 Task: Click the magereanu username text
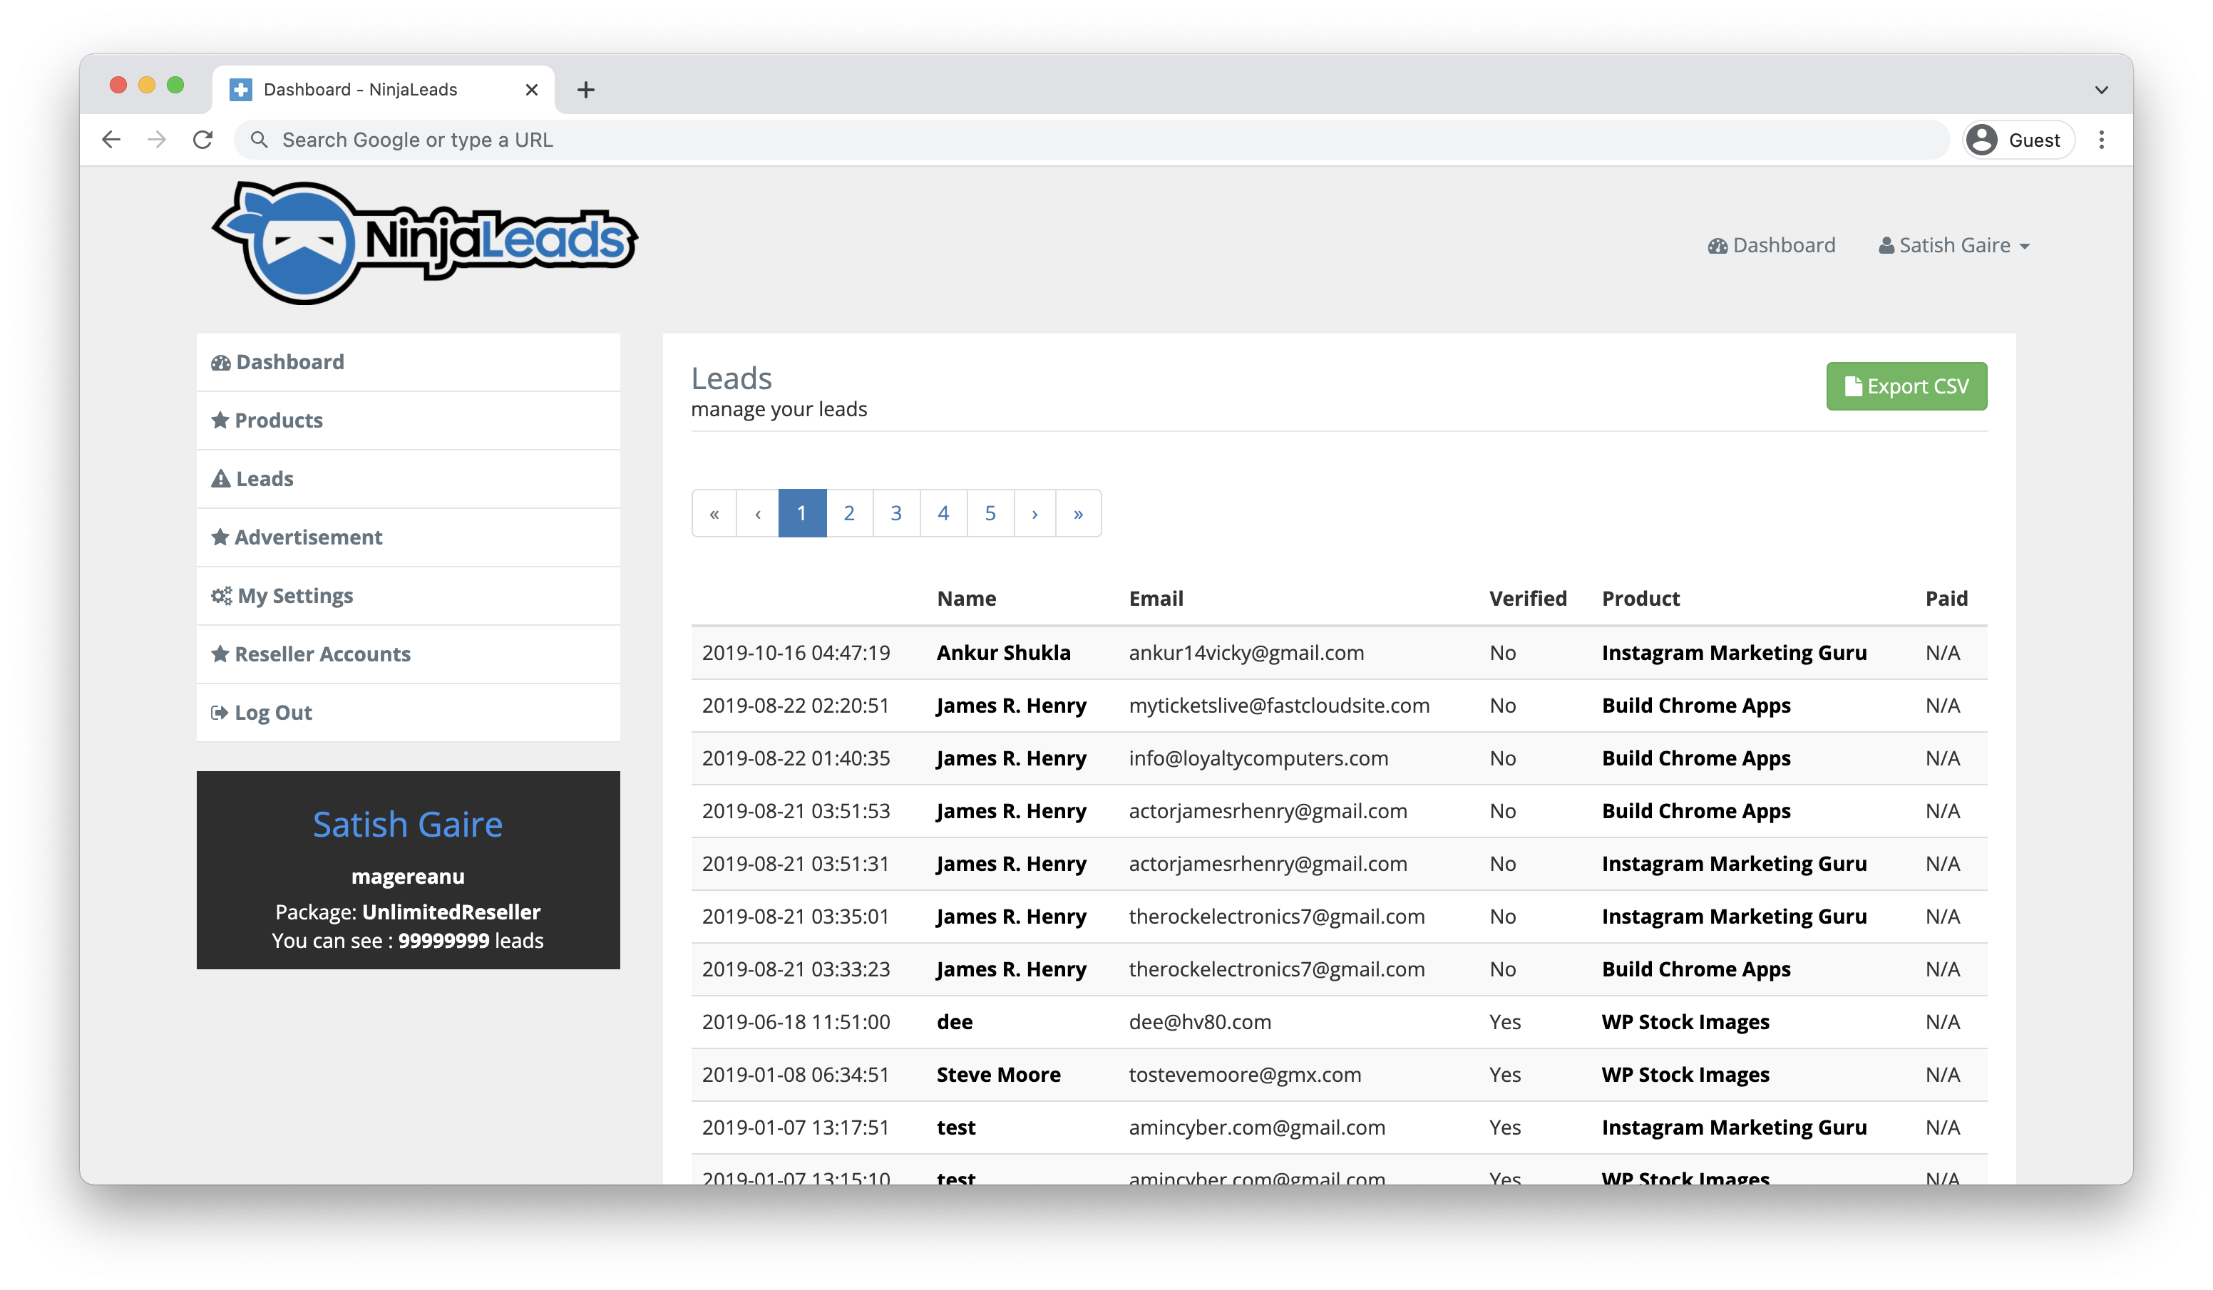[408, 877]
